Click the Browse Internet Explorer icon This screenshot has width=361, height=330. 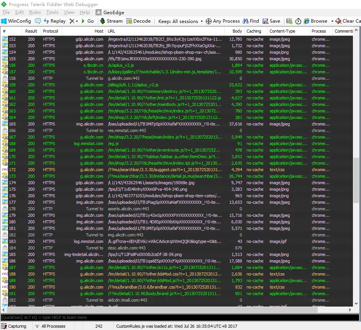coord(307,21)
